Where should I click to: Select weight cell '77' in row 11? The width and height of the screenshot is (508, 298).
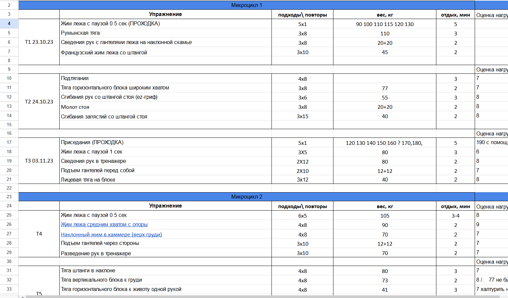385,88
